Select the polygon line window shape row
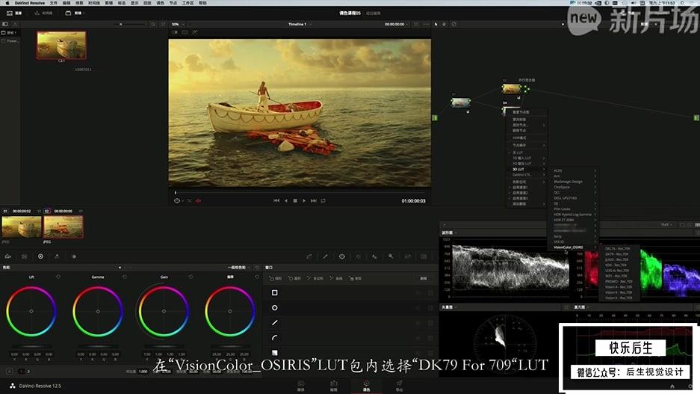Screen dimensions: 700x394 pyautogui.click(x=275, y=322)
